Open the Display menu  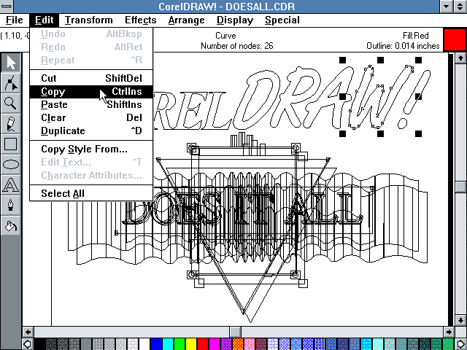pyautogui.click(x=235, y=20)
